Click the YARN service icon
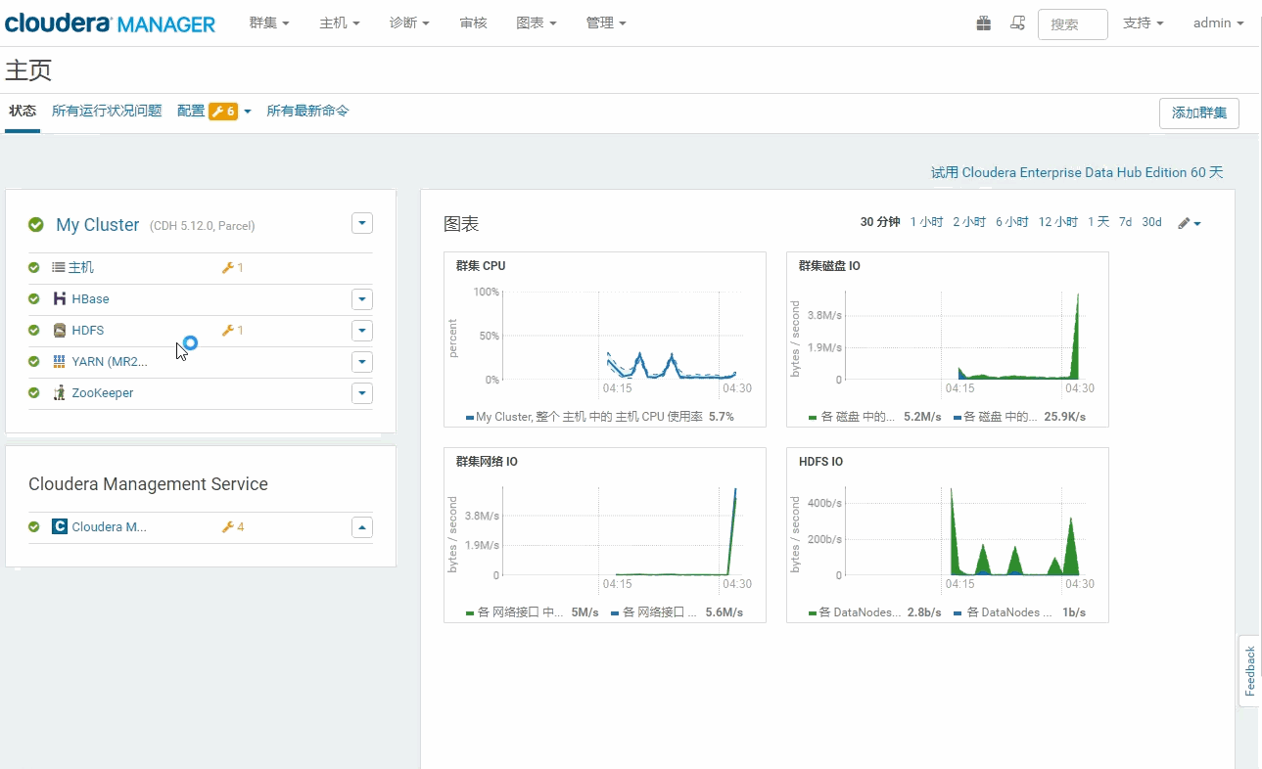 pos(60,361)
